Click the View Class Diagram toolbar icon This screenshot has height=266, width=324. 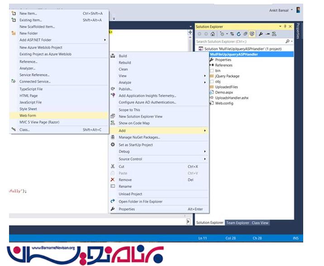(x=274, y=34)
